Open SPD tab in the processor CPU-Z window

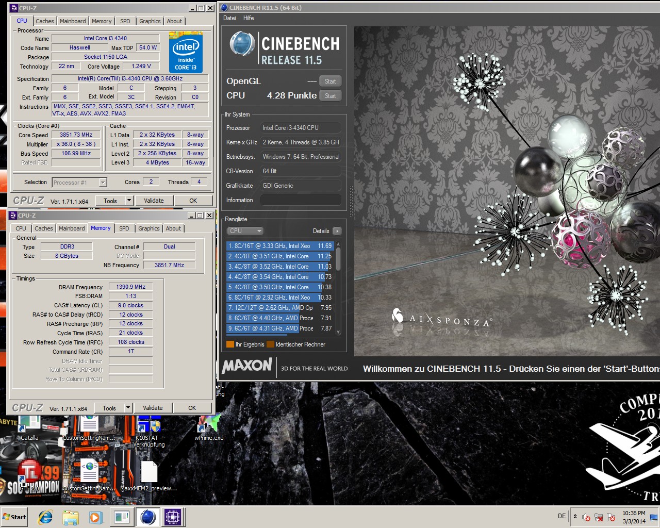[x=125, y=21]
